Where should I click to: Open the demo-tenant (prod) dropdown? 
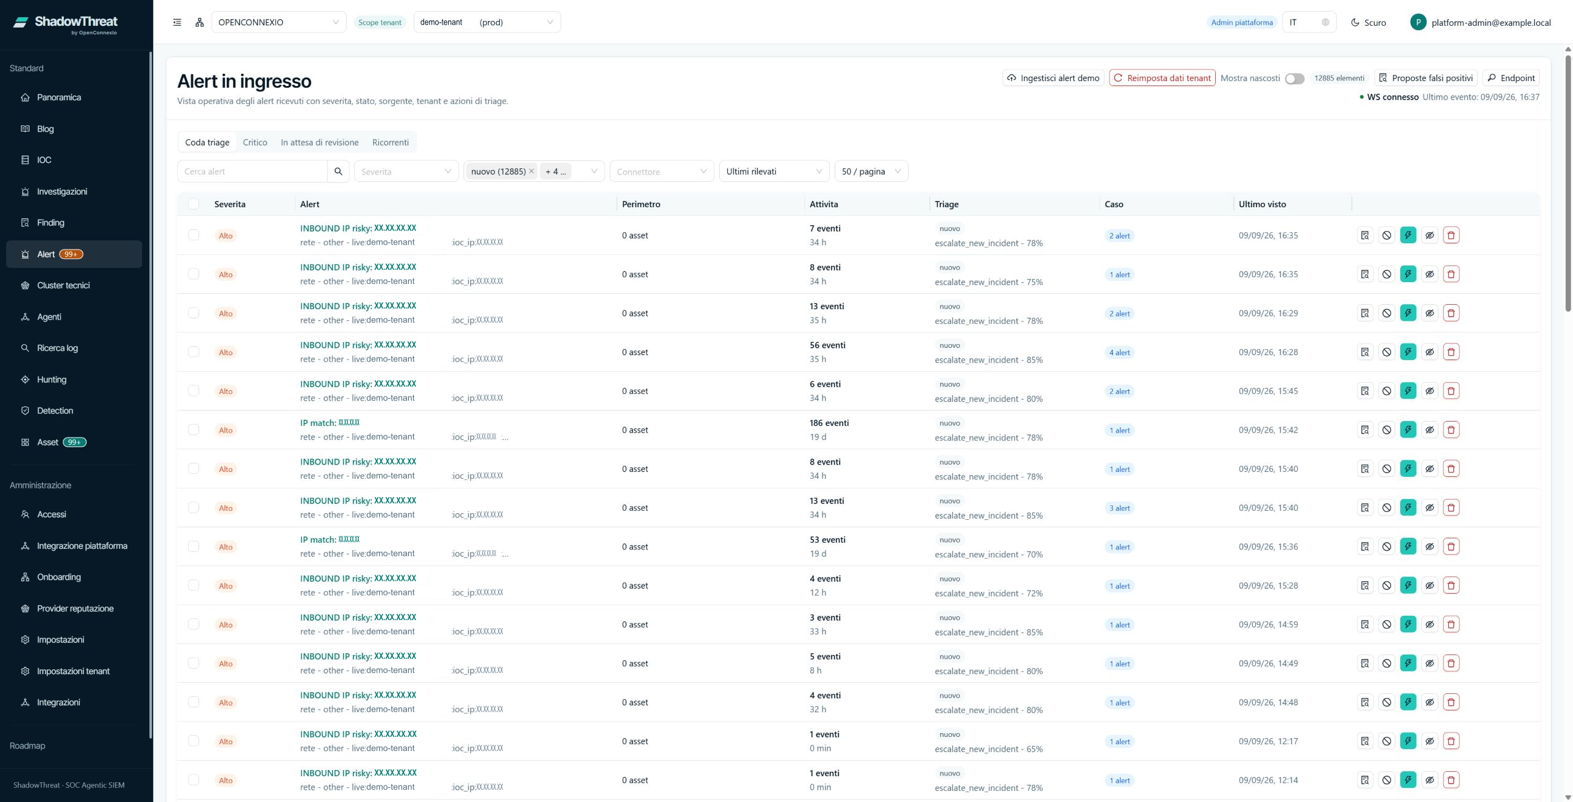[487, 22]
